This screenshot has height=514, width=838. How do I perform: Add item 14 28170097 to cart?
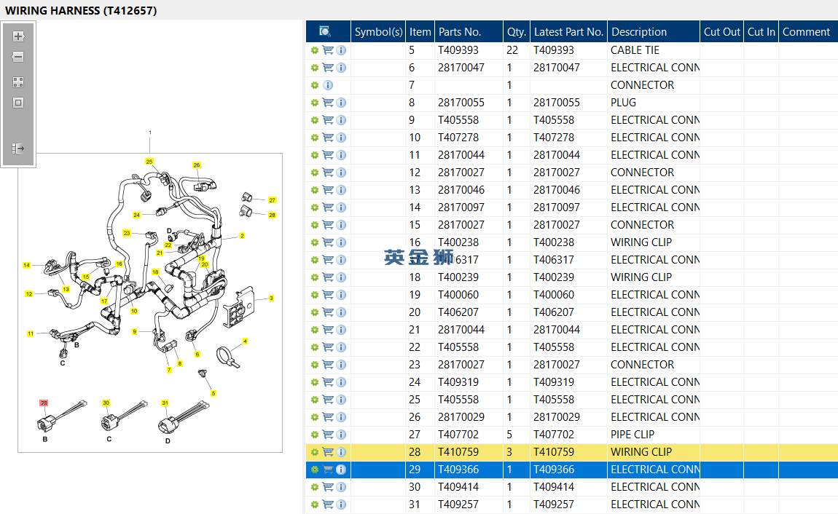pos(328,207)
